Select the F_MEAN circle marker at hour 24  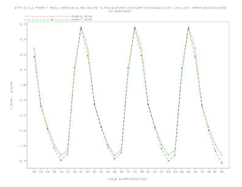[x=88, y=56]
